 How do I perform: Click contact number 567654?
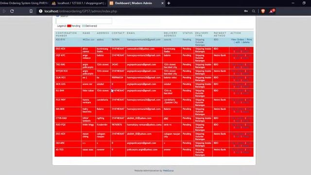coord(116,40)
